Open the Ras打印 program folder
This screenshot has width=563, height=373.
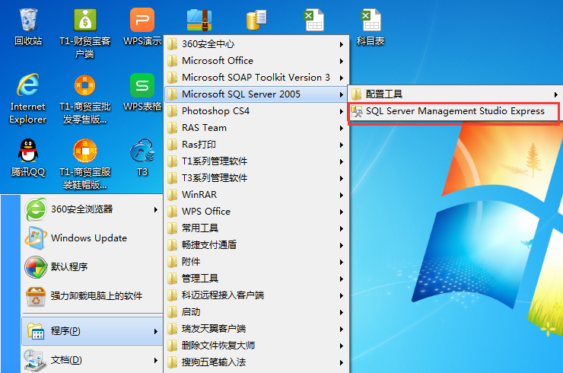[256, 145]
